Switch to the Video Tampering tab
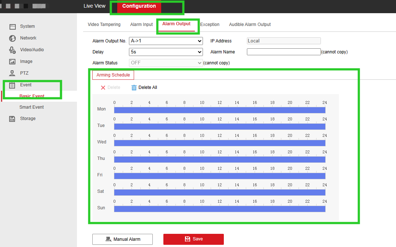Image resolution: width=396 pixels, height=247 pixels. pos(104,25)
